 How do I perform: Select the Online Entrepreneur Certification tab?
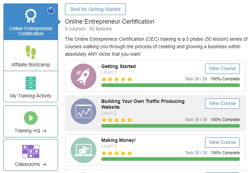click(x=31, y=22)
